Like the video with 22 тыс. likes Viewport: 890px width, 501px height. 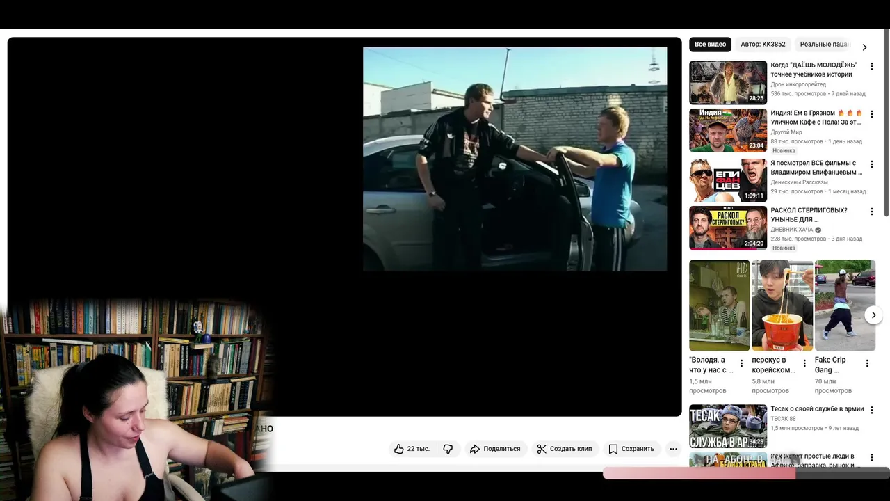(x=412, y=449)
